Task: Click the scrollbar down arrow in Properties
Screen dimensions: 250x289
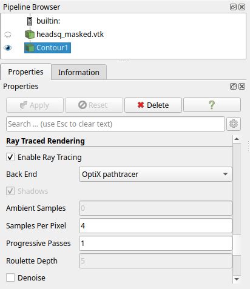Action: (x=237, y=279)
